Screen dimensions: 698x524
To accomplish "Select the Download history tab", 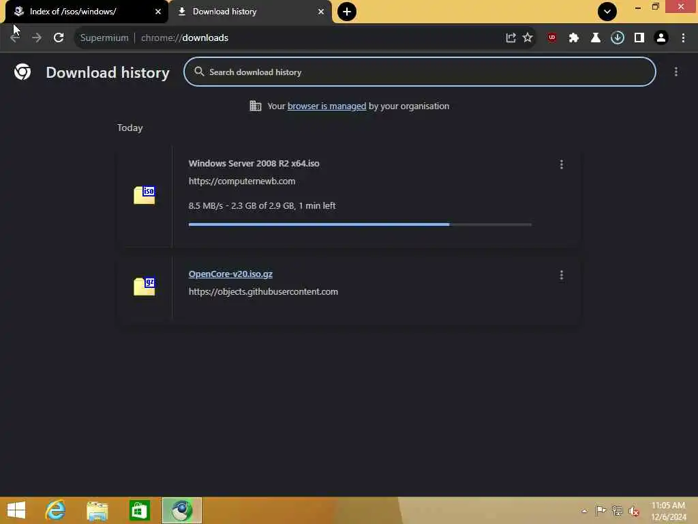I will (250, 12).
